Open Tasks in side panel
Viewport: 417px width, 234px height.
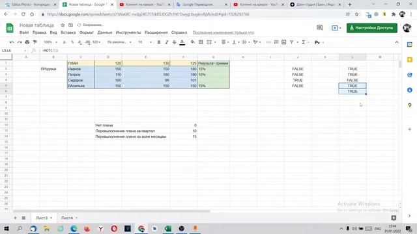tap(410, 75)
